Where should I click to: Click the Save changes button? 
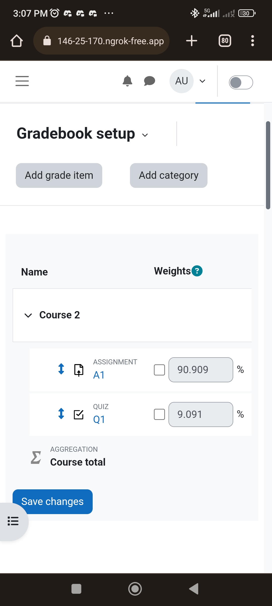point(53,502)
